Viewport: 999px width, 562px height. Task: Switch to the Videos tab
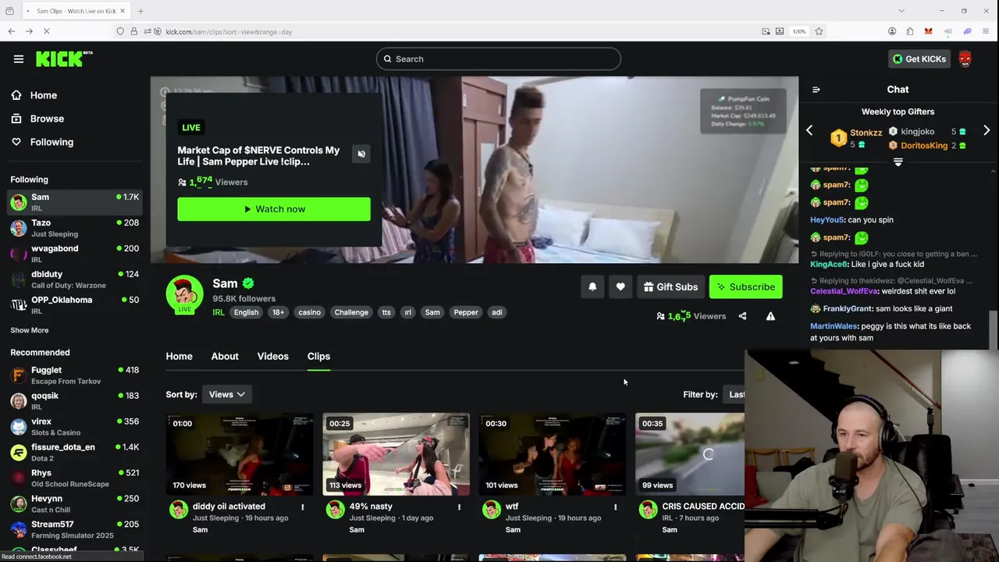[x=272, y=356]
